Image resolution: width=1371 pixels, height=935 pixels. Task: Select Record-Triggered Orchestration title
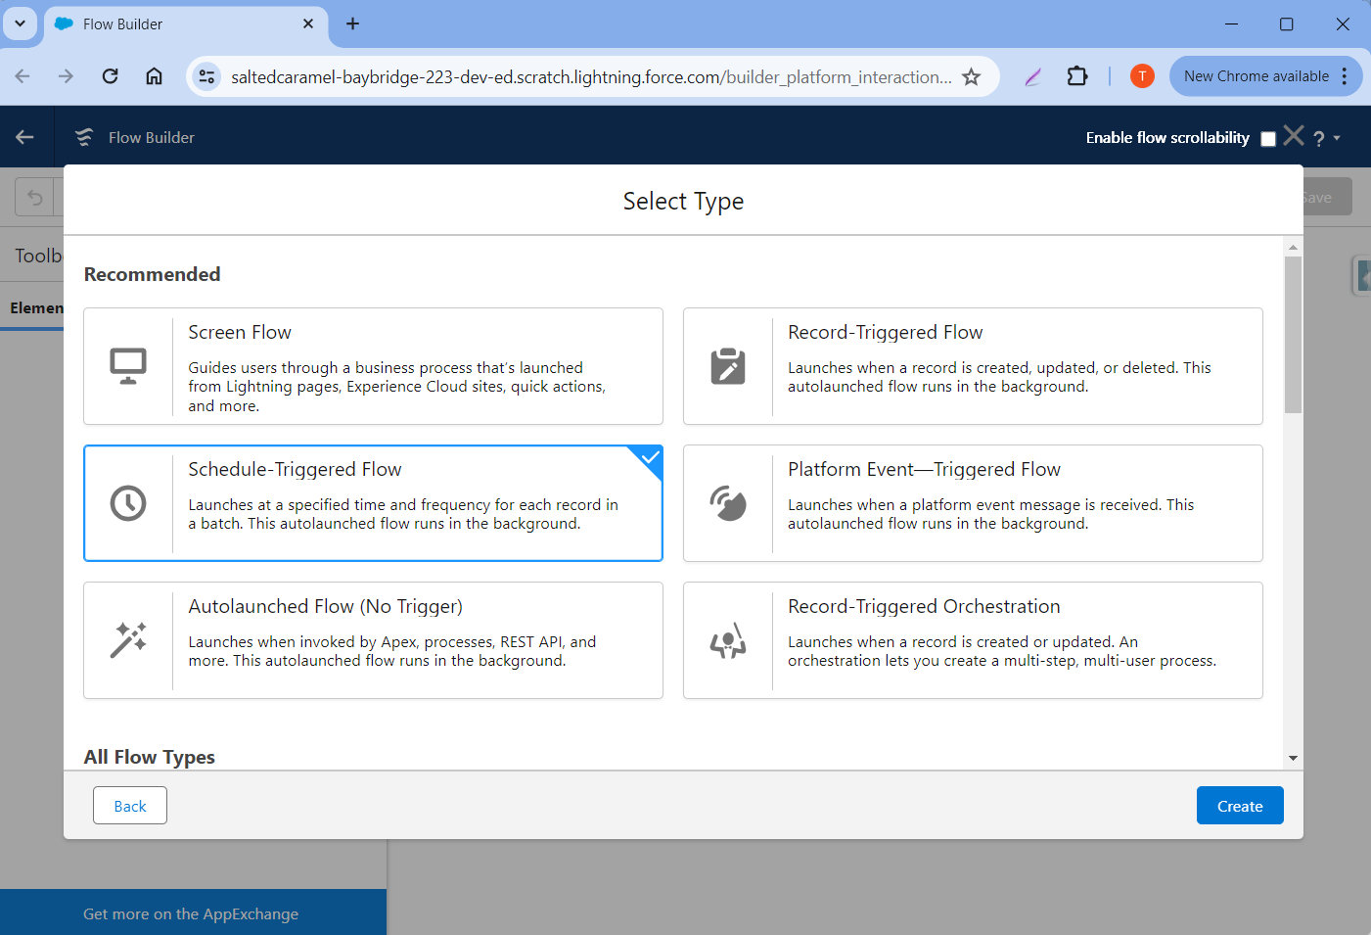(x=924, y=606)
